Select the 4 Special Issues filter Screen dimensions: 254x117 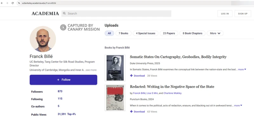pyautogui.click(x=145, y=33)
